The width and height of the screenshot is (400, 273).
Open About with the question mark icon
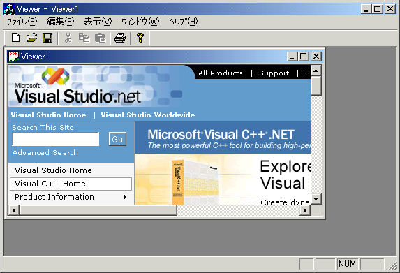click(140, 38)
